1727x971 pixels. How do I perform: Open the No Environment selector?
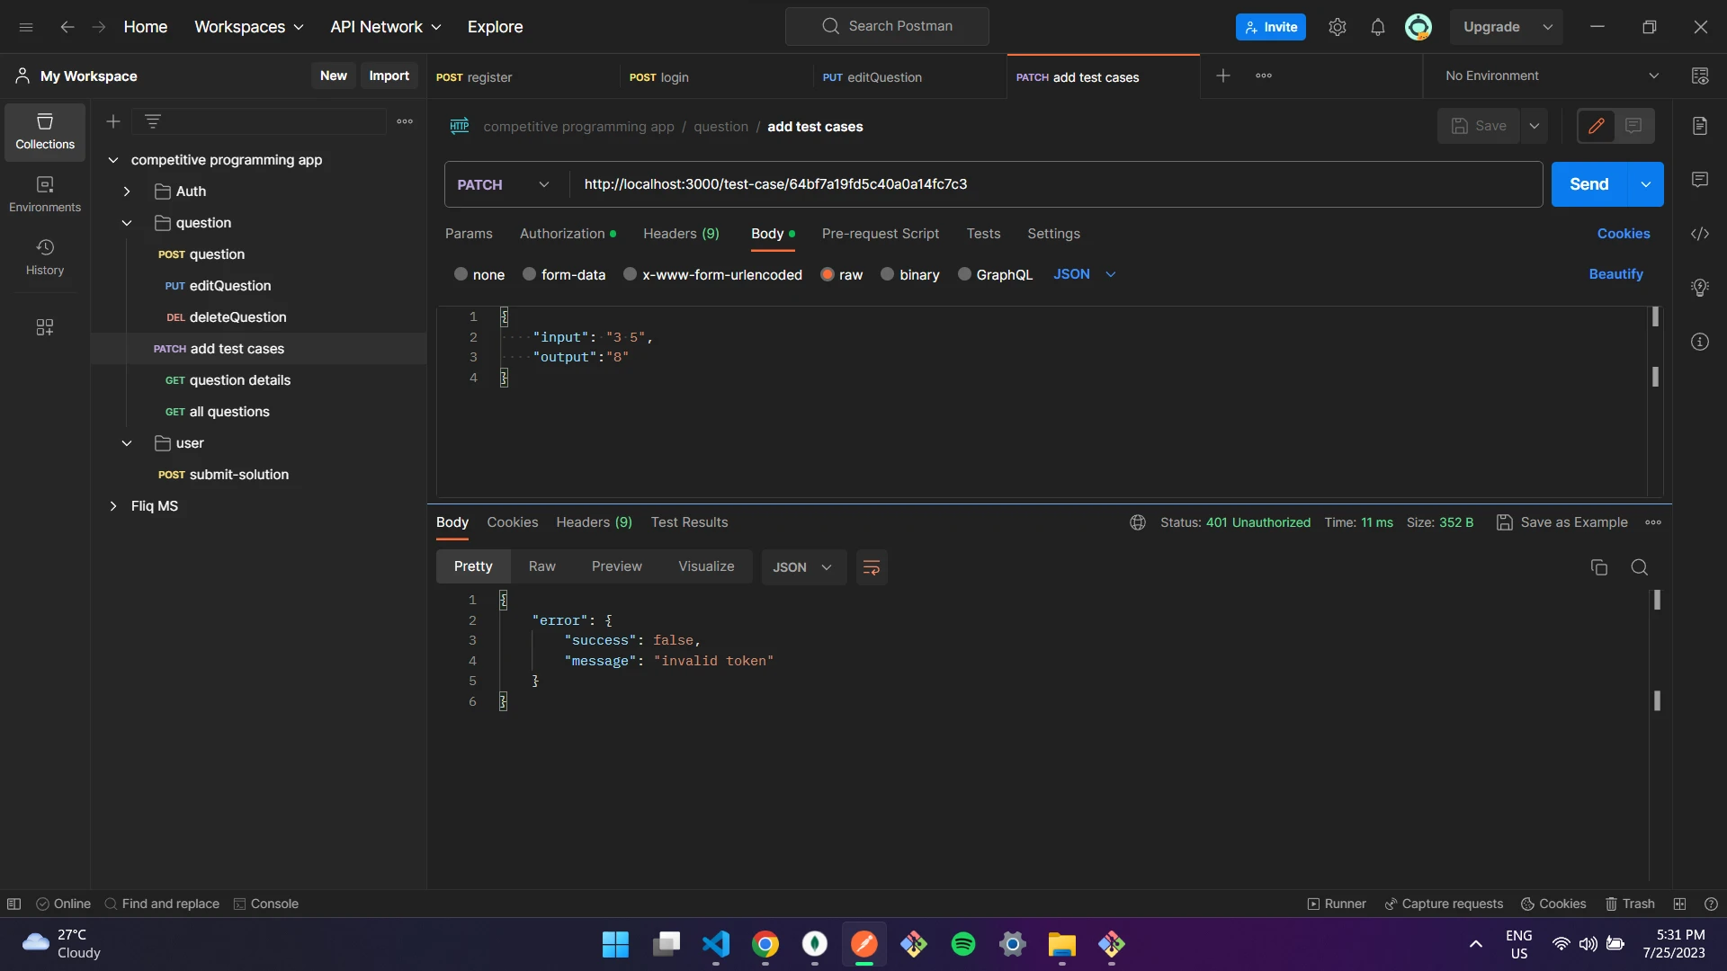pyautogui.click(x=1552, y=76)
